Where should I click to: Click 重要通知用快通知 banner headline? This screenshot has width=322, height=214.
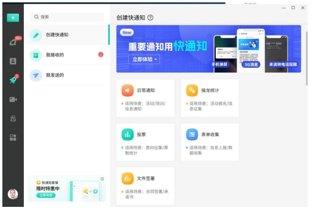point(168,46)
